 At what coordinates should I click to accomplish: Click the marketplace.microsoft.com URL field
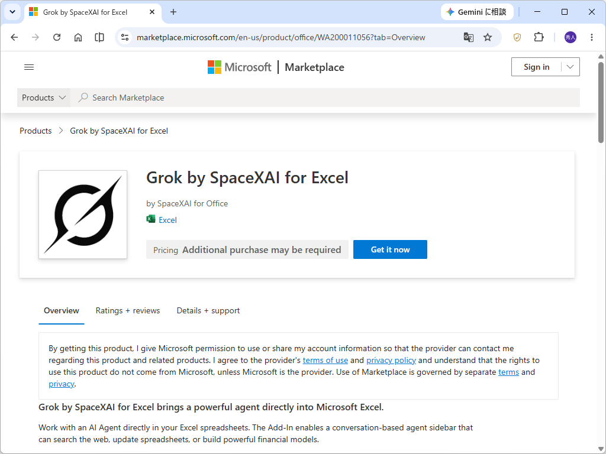click(281, 37)
